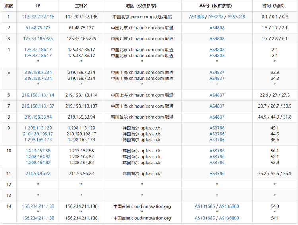The image size is (298, 225).
Task: Open the 1.208.113.129 link in IP column
Action: [x=38, y=128]
